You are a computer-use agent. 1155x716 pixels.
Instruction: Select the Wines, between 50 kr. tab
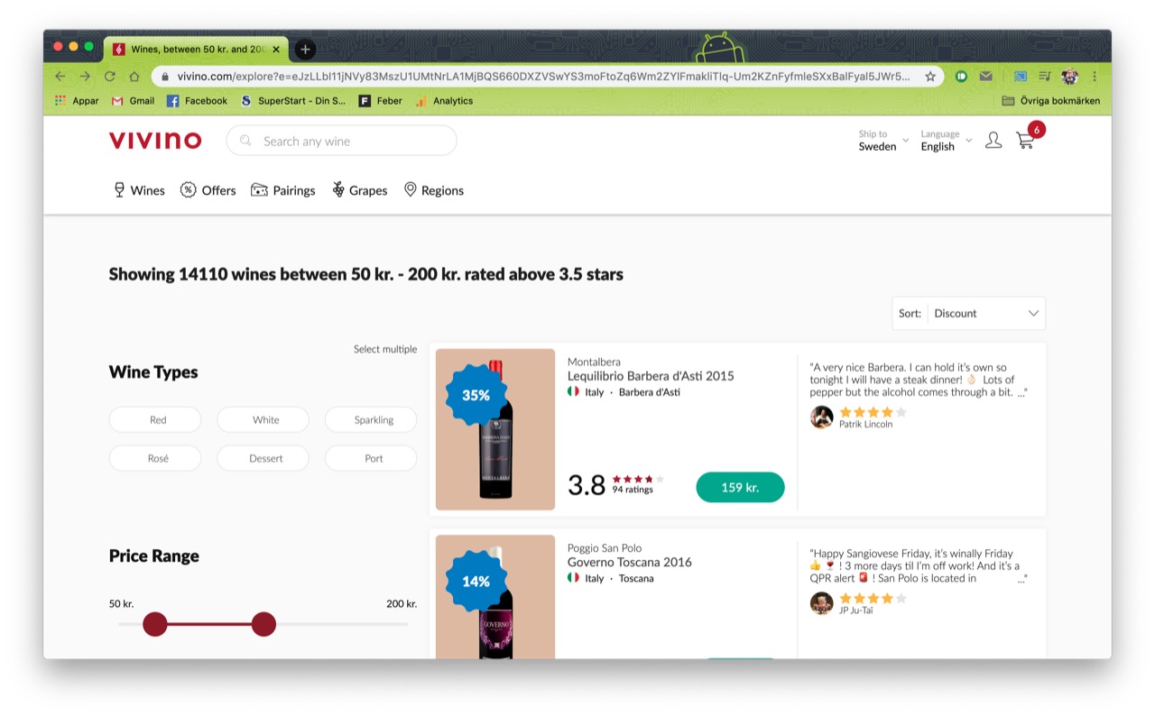[x=197, y=50]
